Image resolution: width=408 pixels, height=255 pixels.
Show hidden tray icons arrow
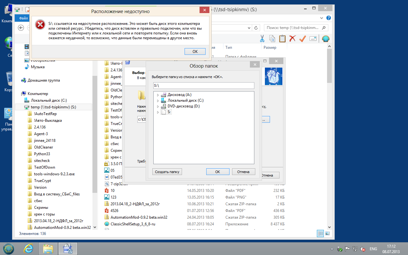coord(332,249)
